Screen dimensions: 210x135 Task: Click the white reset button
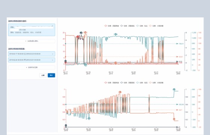click(x=43, y=75)
